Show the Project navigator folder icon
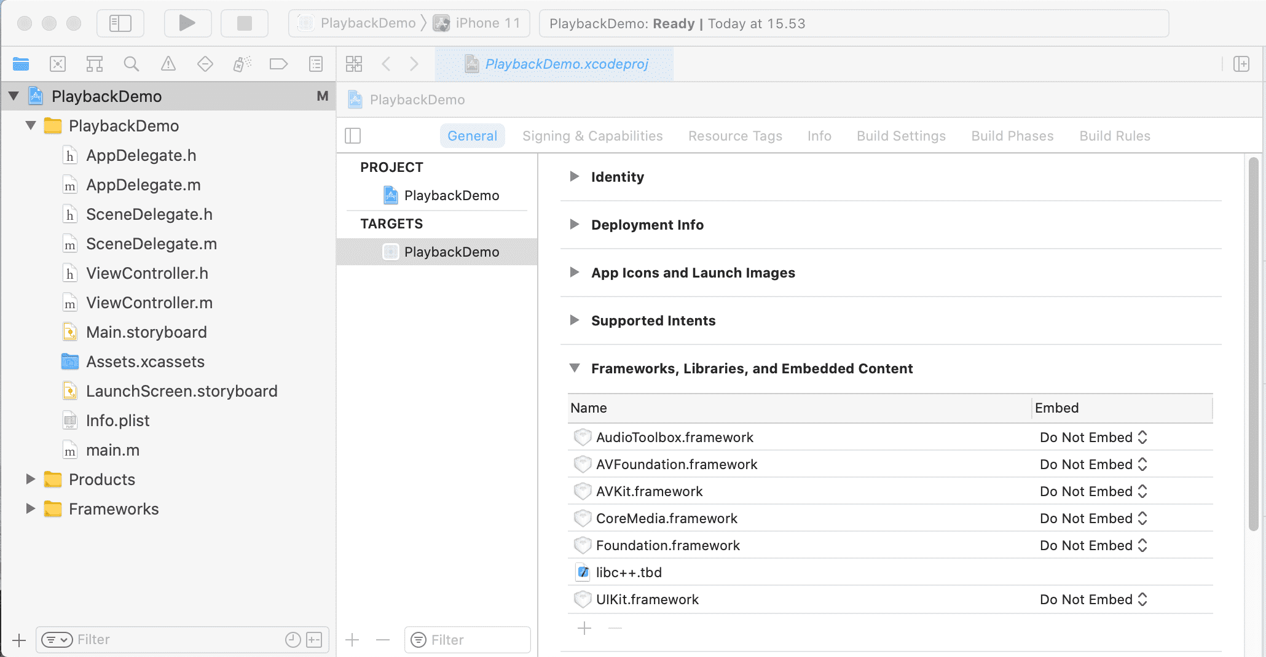The width and height of the screenshot is (1266, 657). tap(21, 64)
